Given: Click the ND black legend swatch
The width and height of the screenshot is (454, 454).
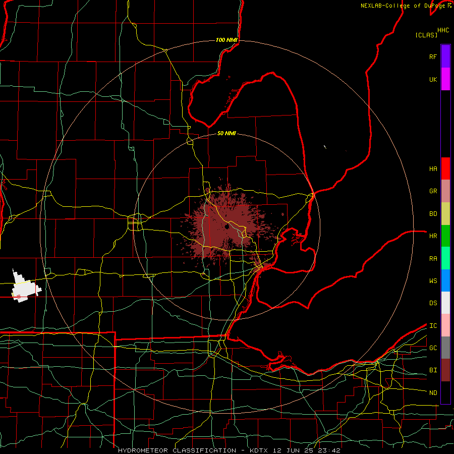Looking at the screenshot, I should tap(445, 392).
